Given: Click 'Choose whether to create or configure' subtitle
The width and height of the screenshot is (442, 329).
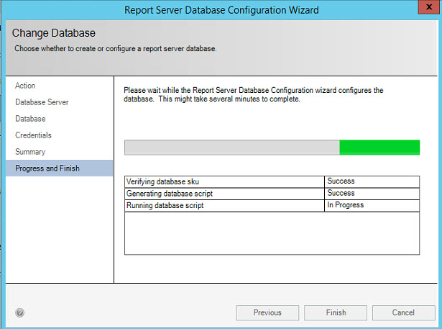Looking at the screenshot, I should [116, 48].
